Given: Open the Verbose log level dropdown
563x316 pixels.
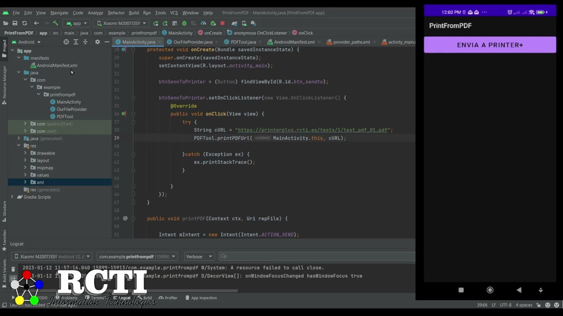Looking at the screenshot, I should click(x=199, y=257).
